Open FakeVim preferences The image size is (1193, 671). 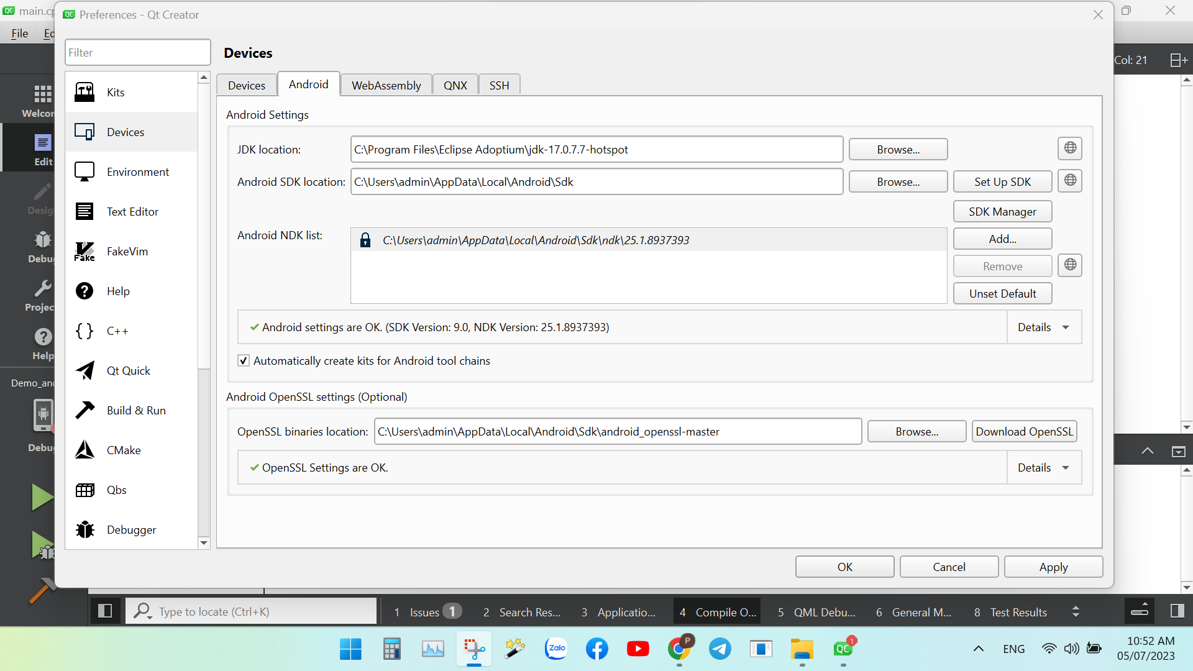pyautogui.click(x=131, y=251)
